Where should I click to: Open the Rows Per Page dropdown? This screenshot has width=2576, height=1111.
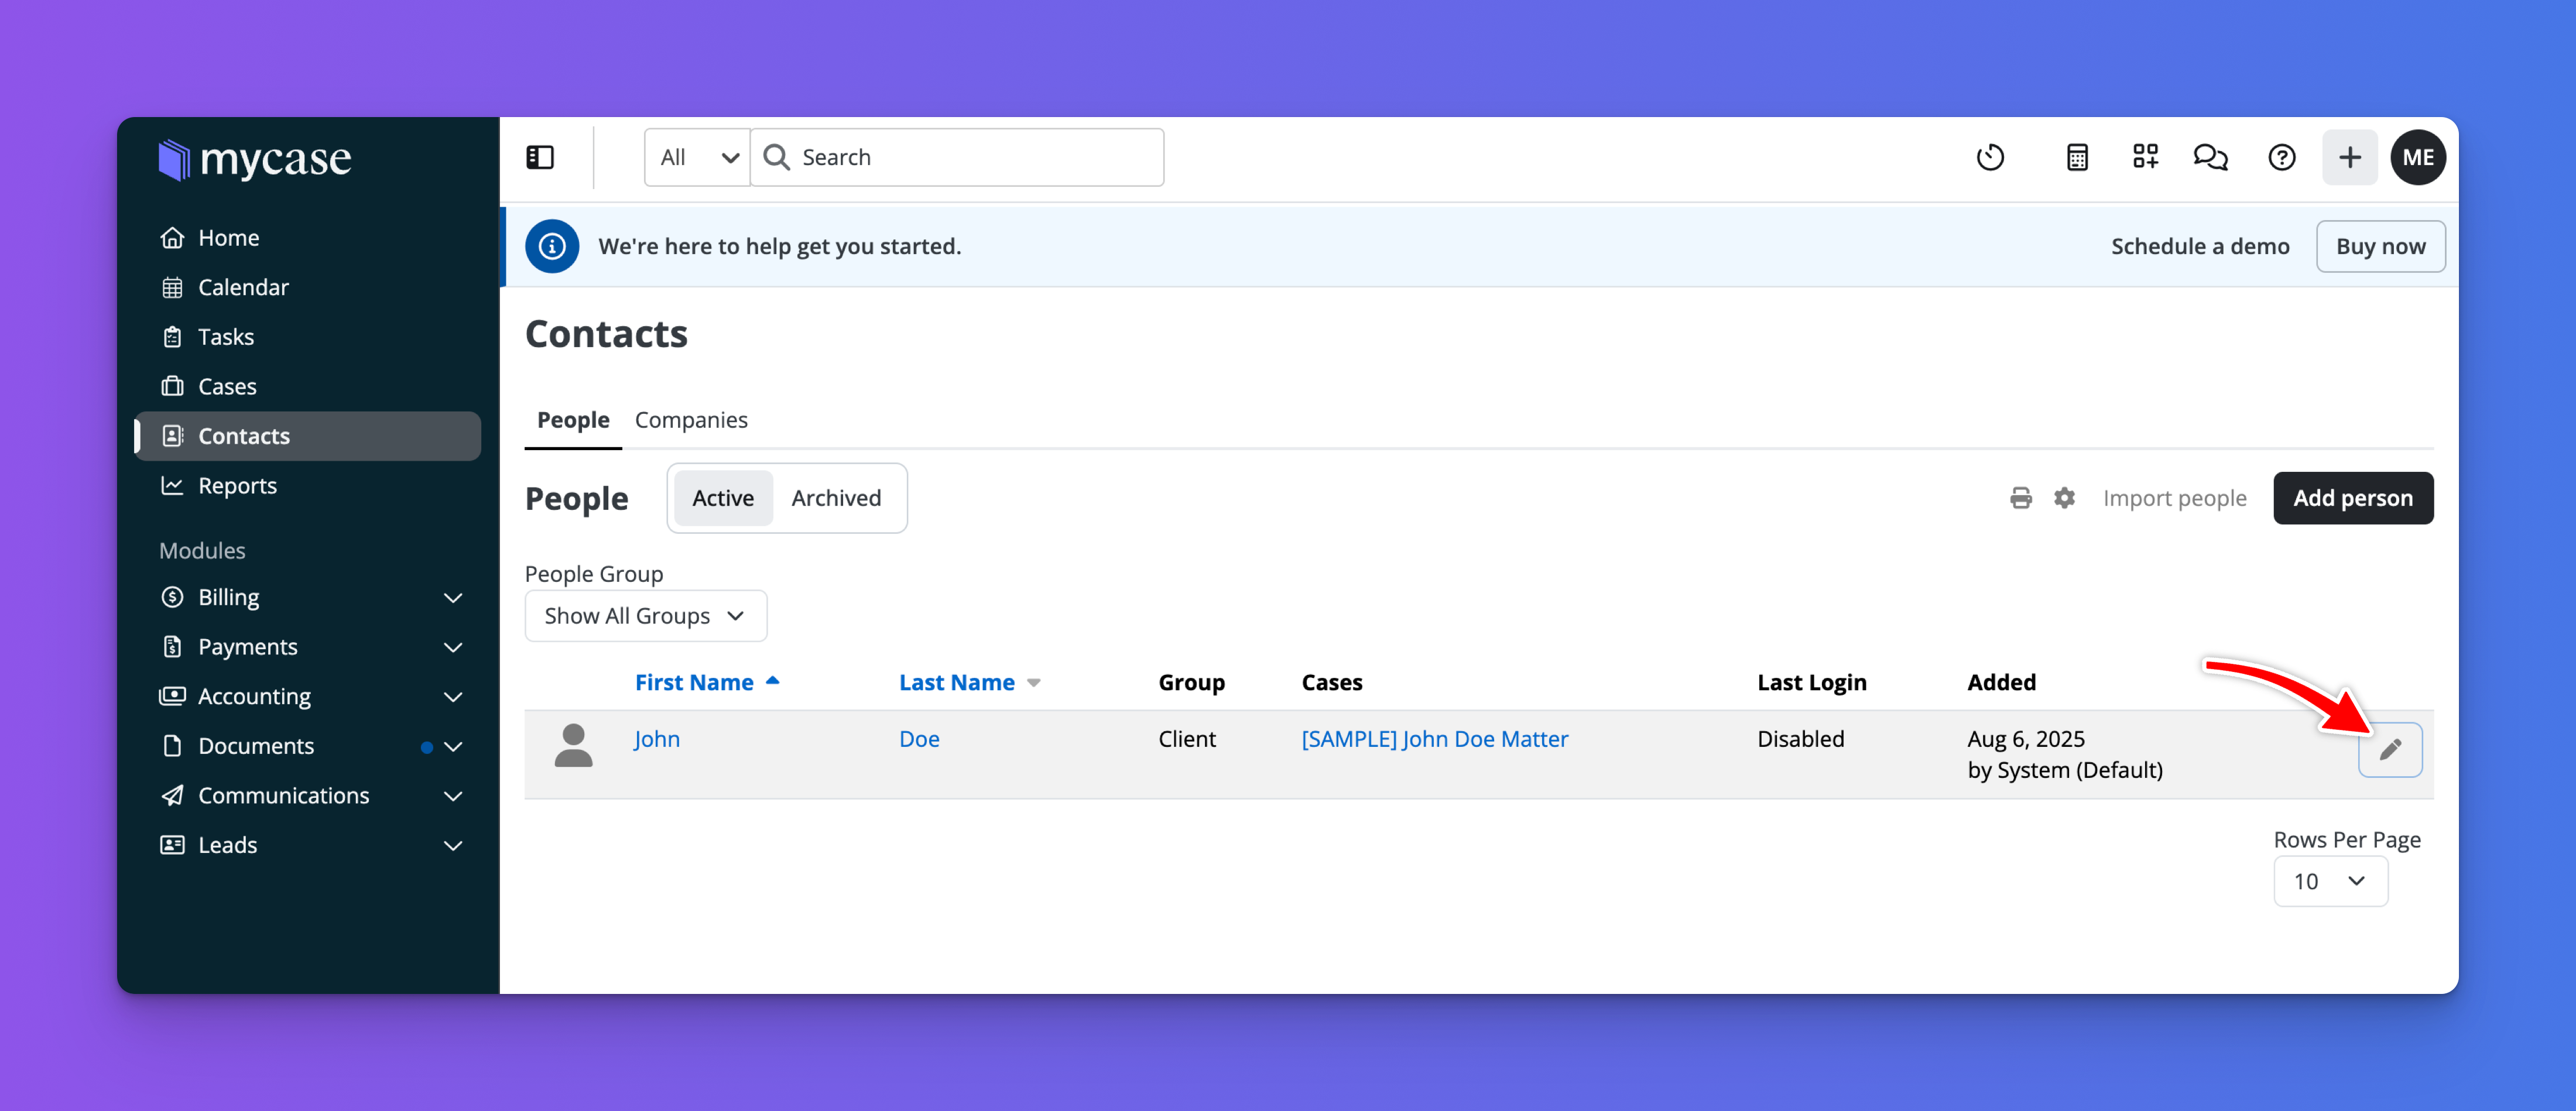(x=2330, y=881)
